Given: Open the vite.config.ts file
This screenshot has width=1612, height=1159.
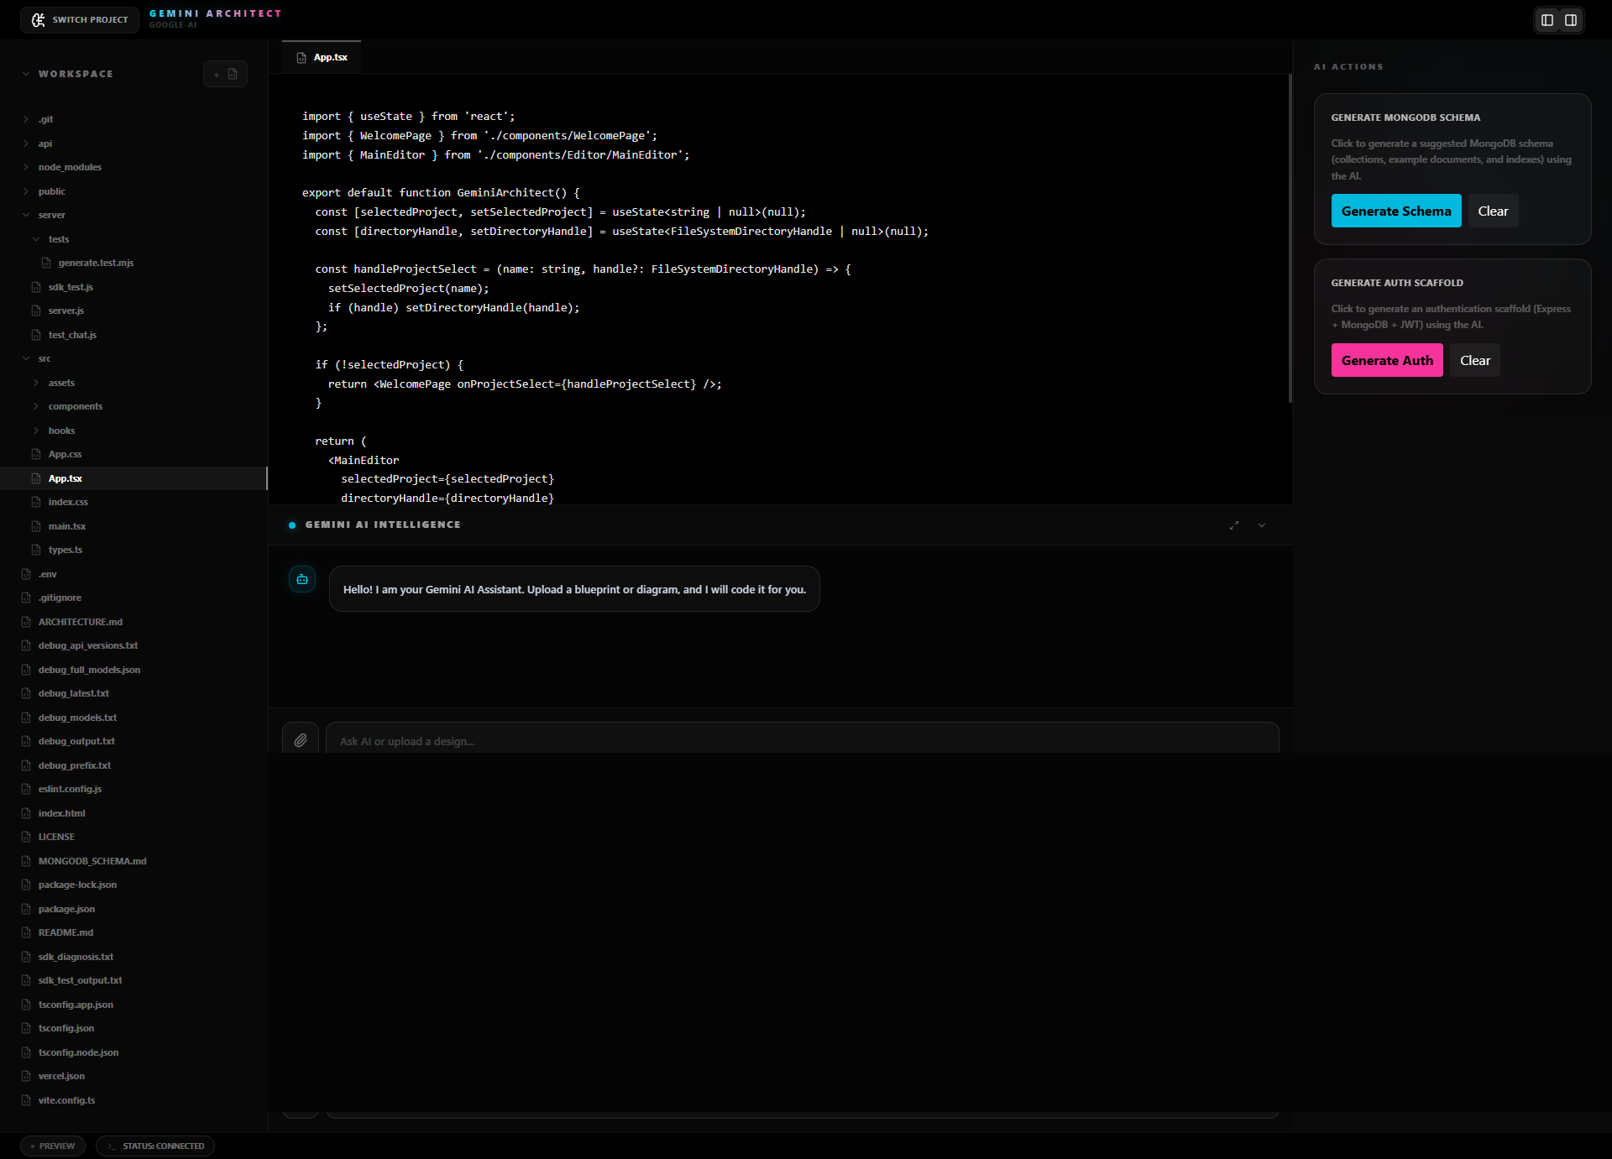Looking at the screenshot, I should pyautogui.click(x=66, y=1100).
